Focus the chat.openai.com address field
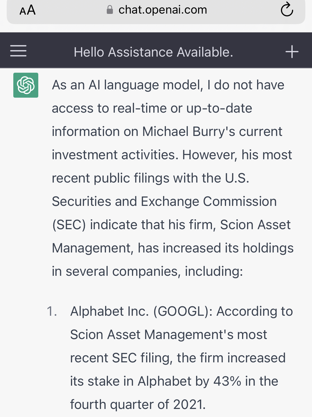Screen dimensions: 312x417 click(163, 10)
